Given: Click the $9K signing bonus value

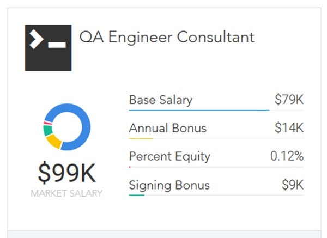Looking at the screenshot, I should point(293,185).
